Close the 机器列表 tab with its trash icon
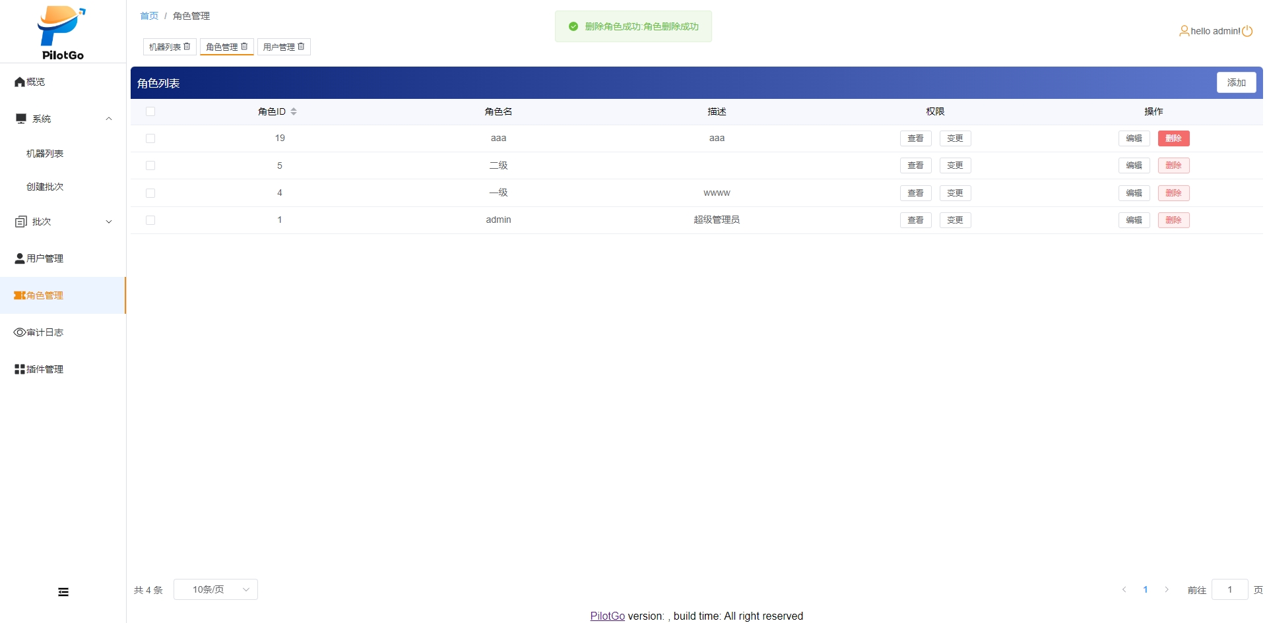 (187, 47)
